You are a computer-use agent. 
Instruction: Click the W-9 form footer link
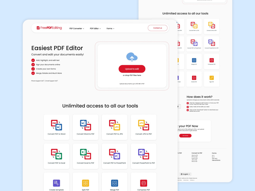click(x=213, y=155)
